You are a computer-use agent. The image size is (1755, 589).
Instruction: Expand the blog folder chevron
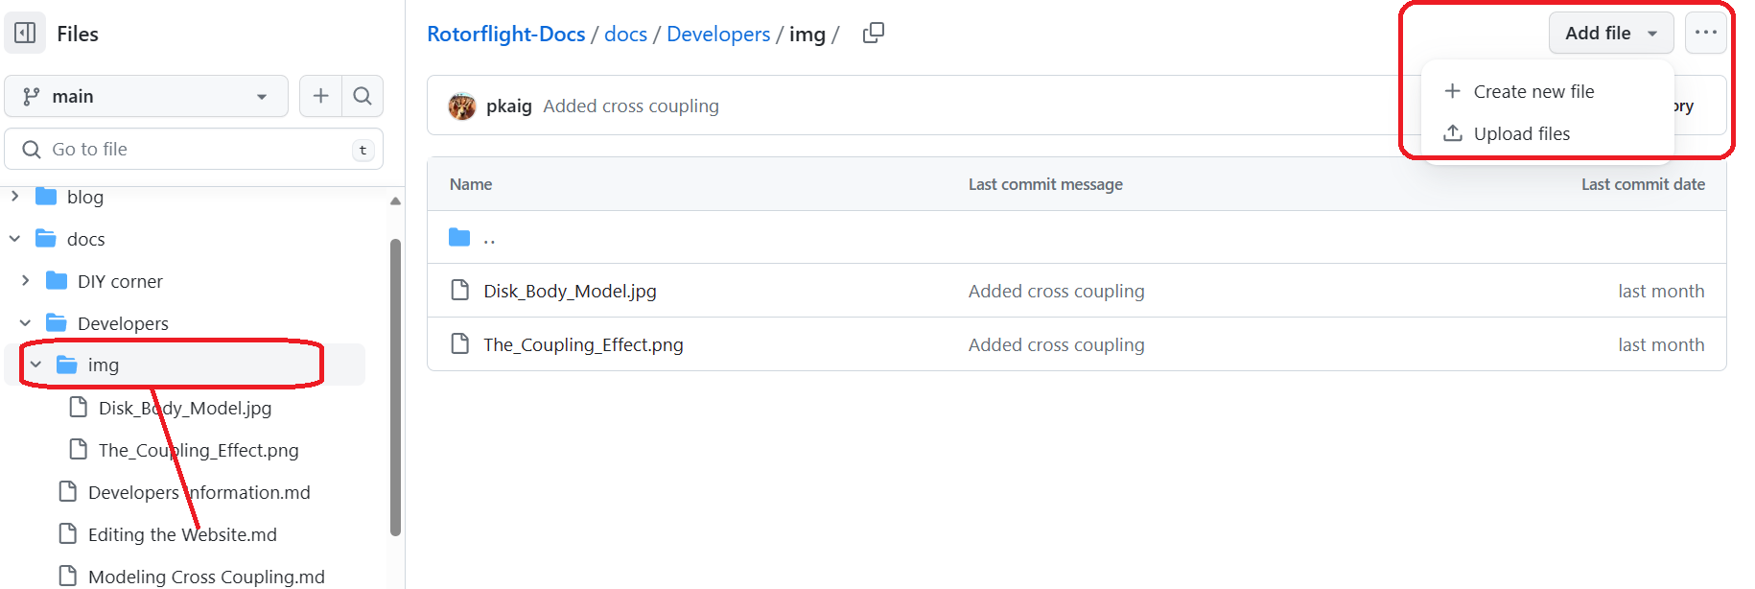[x=15, y=197]
